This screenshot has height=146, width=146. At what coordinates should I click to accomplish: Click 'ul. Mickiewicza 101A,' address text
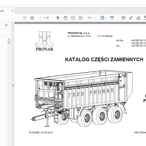point(80,36)
